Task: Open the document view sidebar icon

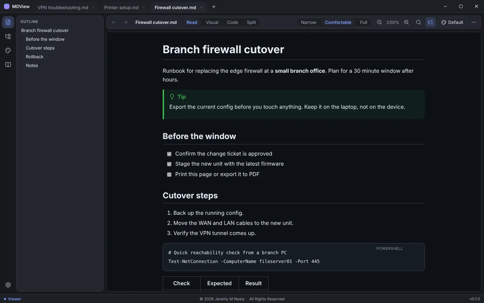Action: (8, 22)
